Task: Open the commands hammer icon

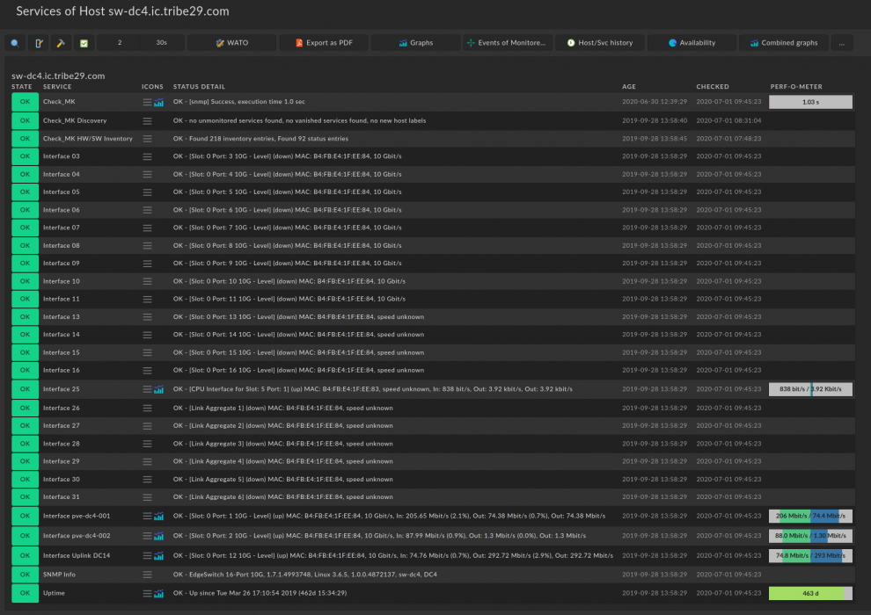Action: (61, 42)
